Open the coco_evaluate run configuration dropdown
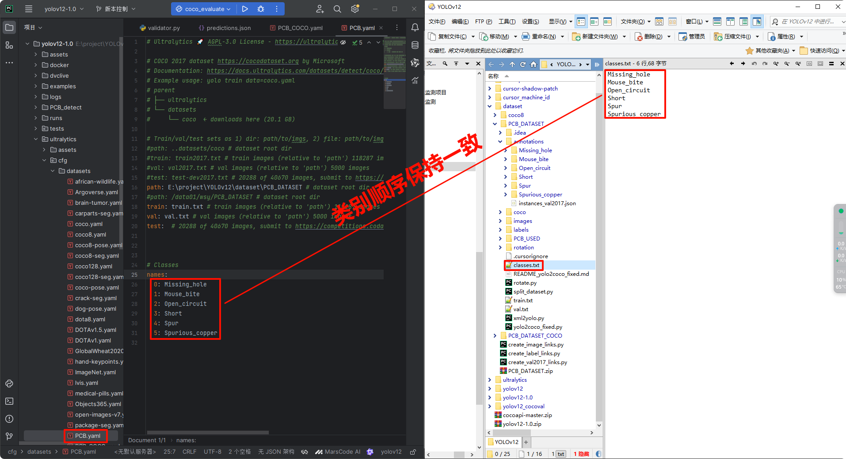The image size is (846, 459). (203, 9)
